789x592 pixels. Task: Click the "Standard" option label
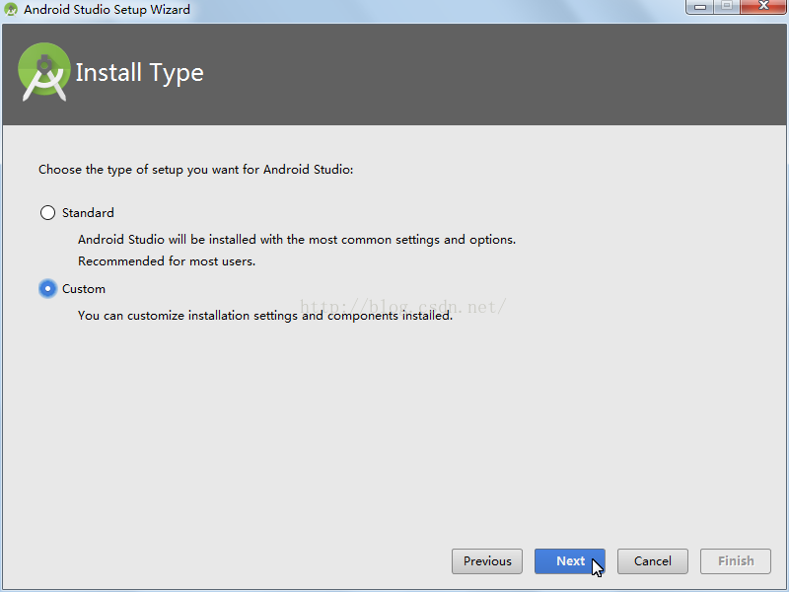tap(88, 213)
